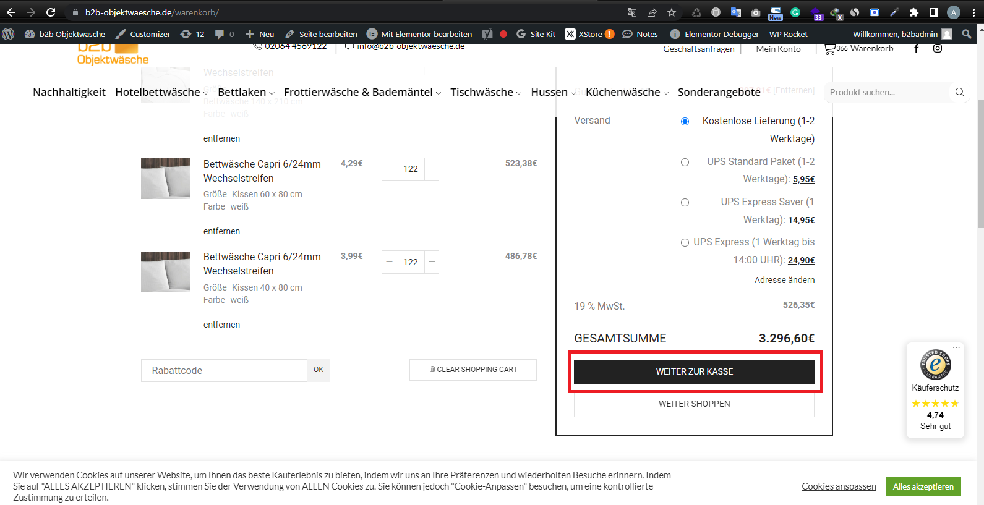Expand the Bettlaken menu
Screen dimensions: 984x505
246,92
